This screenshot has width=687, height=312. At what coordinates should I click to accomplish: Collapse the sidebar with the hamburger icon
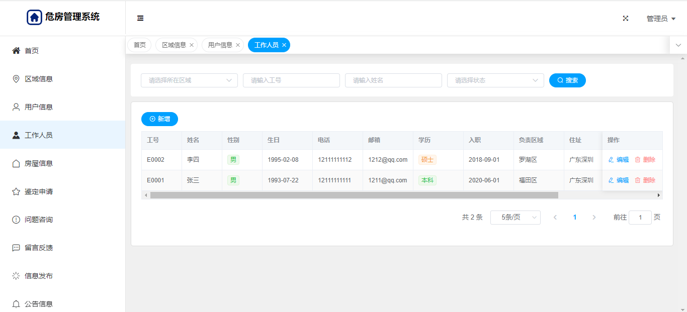140,18
